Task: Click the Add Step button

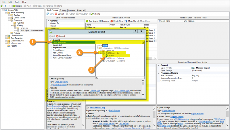Action: tap(92, 21)
